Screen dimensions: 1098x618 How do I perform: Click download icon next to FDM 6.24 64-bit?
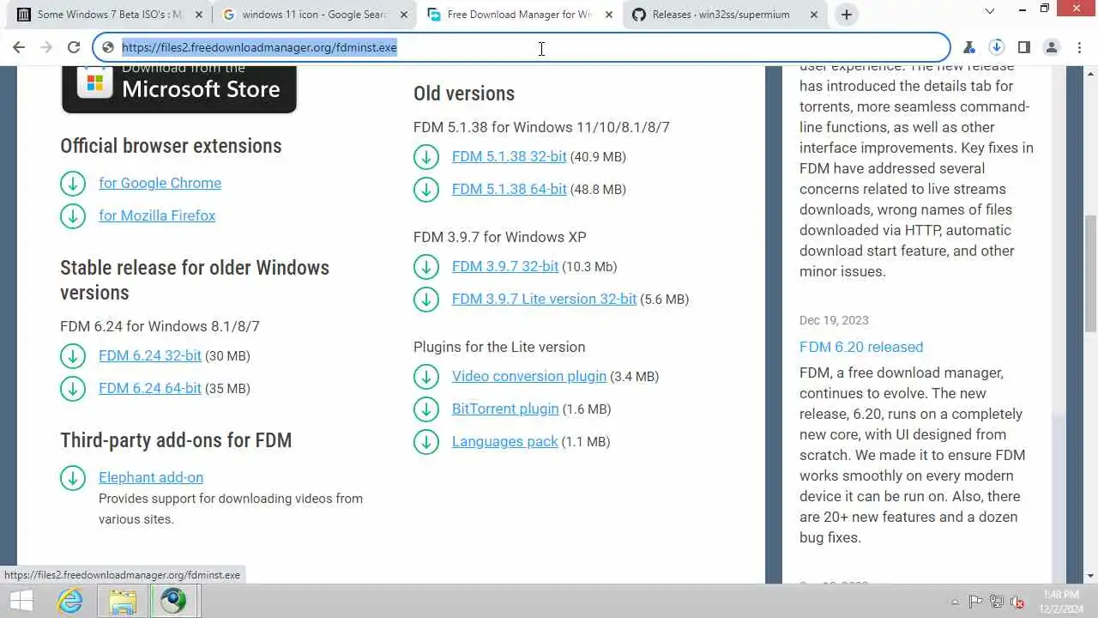point(73,388)
